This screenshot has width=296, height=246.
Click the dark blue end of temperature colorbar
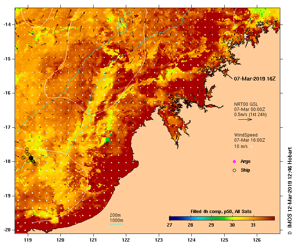[172, 219]
